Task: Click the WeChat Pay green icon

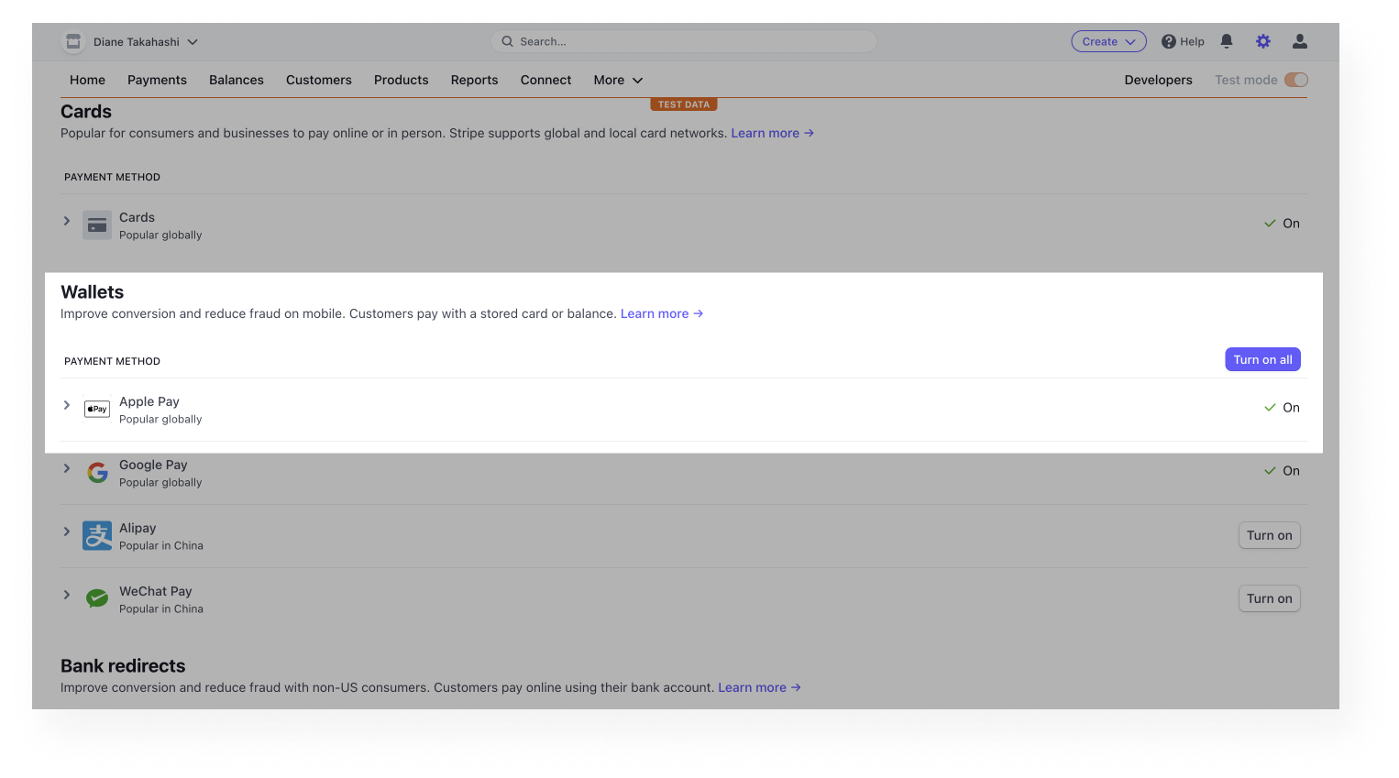Action: click(x=96, y=597)
